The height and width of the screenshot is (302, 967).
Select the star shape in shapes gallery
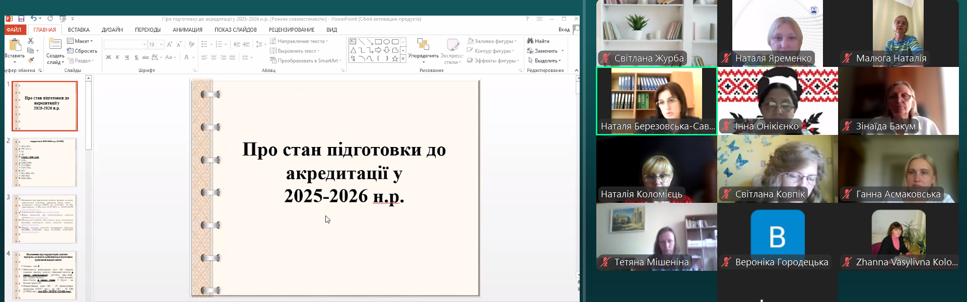tap(395, 59)
